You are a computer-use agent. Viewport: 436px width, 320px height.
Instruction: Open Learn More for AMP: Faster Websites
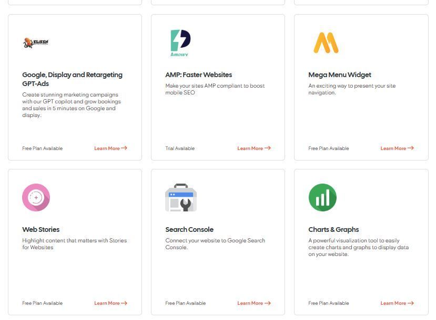(x=254, y=148)
